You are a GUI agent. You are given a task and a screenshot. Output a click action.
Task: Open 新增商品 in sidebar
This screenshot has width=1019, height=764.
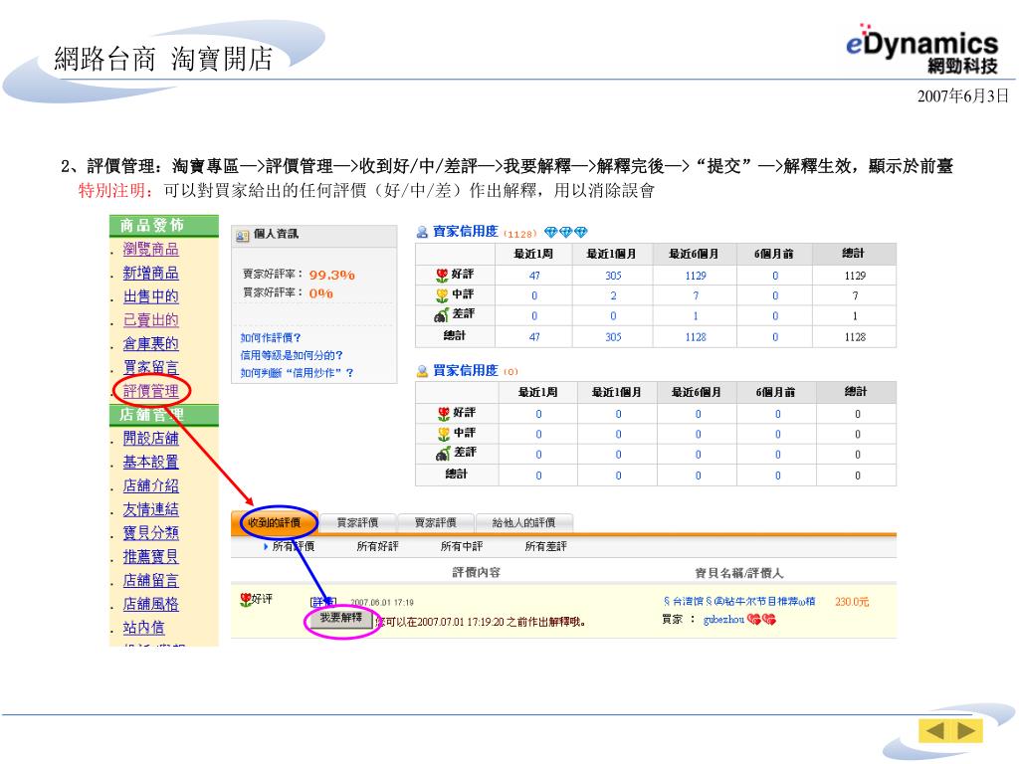pos(151,273)
